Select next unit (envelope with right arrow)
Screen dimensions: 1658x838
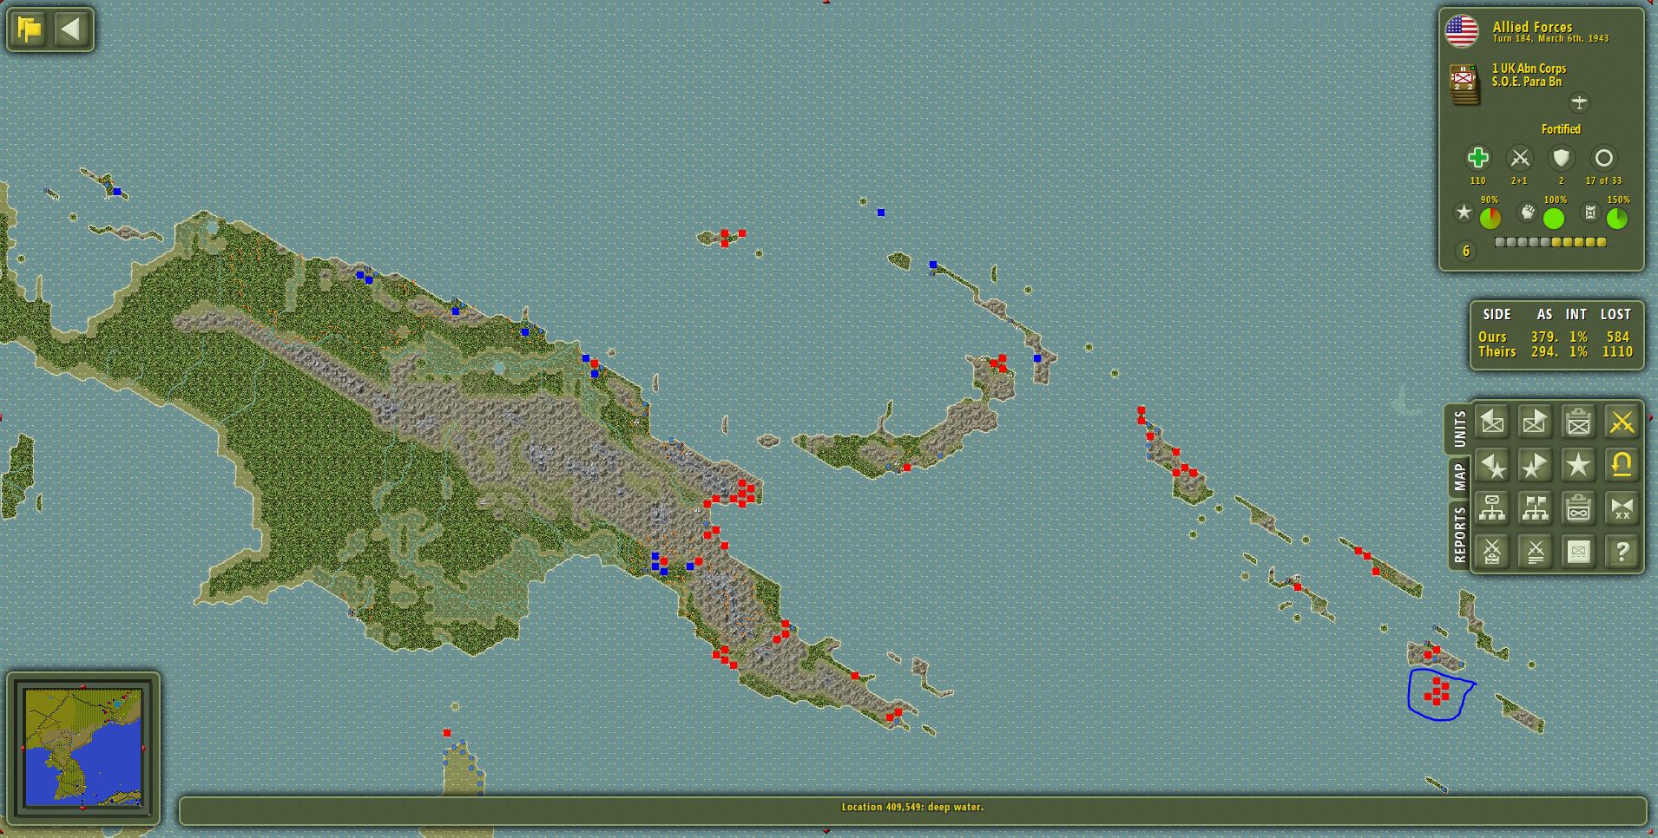[1535, 422]
